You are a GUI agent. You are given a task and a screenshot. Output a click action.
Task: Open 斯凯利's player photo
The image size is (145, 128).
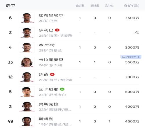[27, 121]
